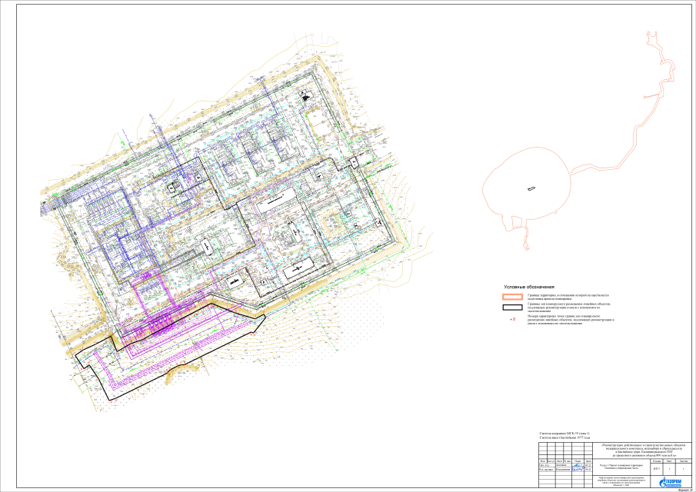This screenshot has width=696, height=492.
Task: Click the 'Формат' label at the sheet corner
Action: click(684, 489)
